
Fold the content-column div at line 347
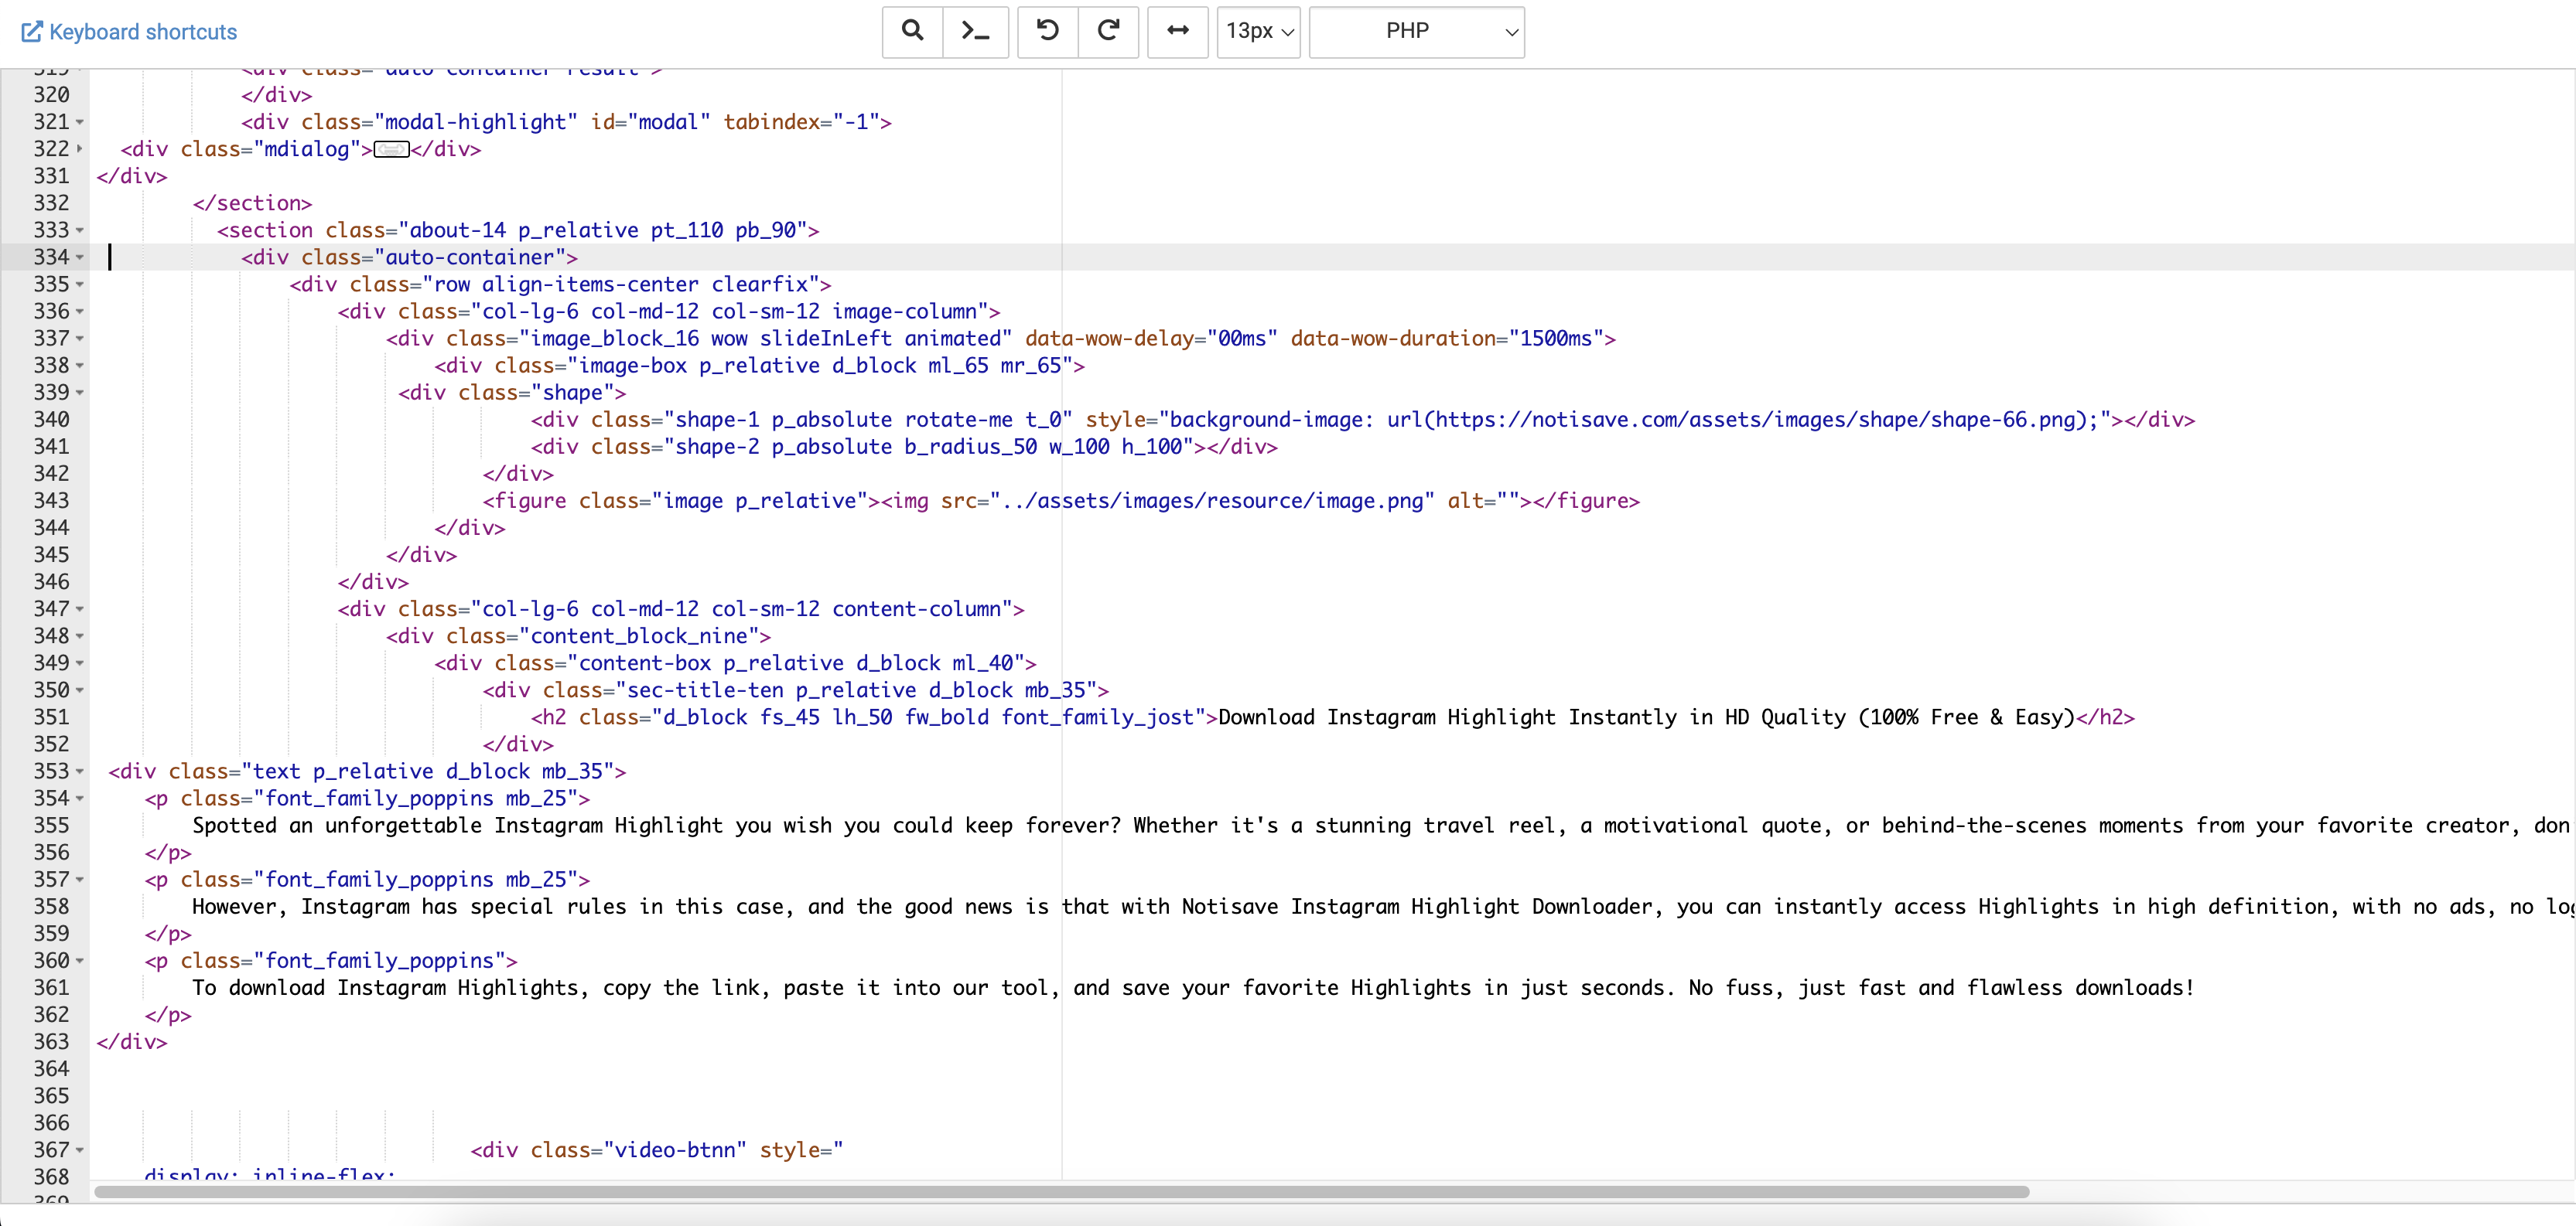point(80,609)
